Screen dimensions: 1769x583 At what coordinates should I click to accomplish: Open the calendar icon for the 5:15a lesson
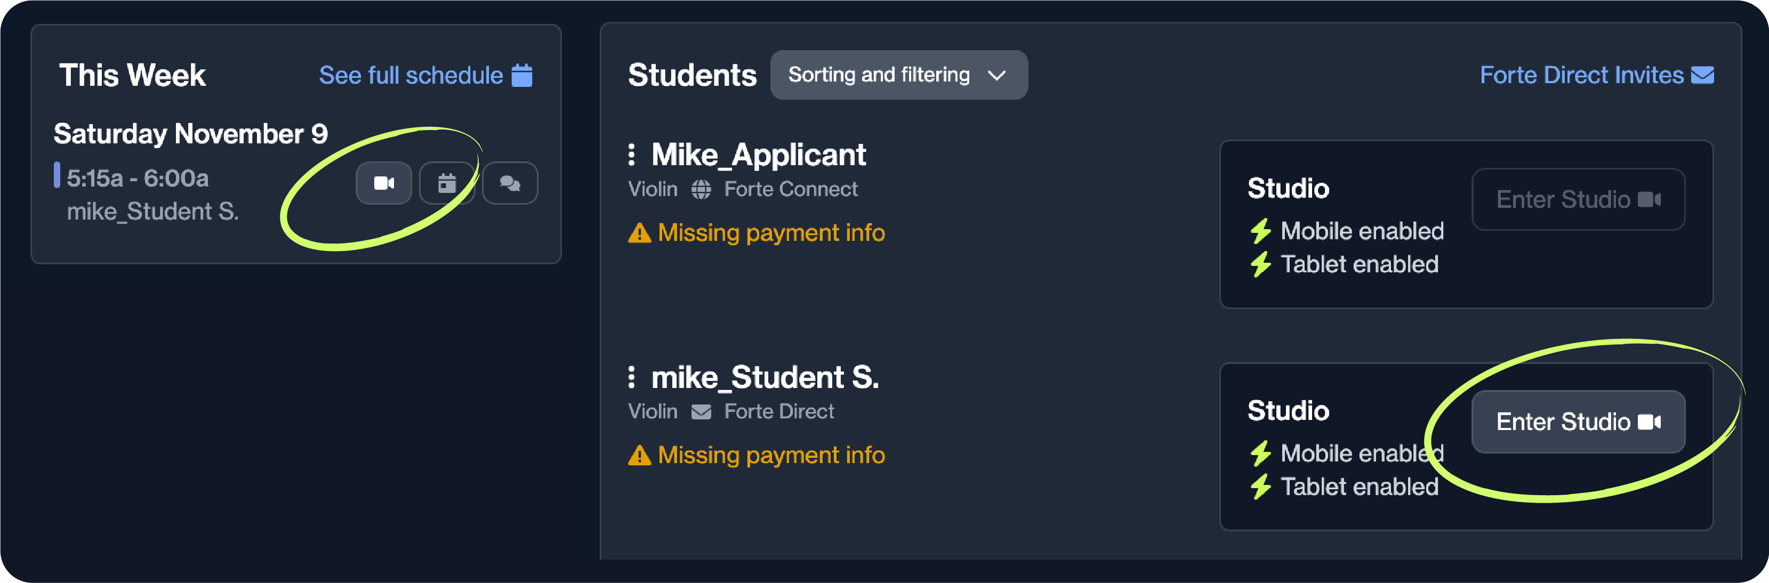(446, 183)
